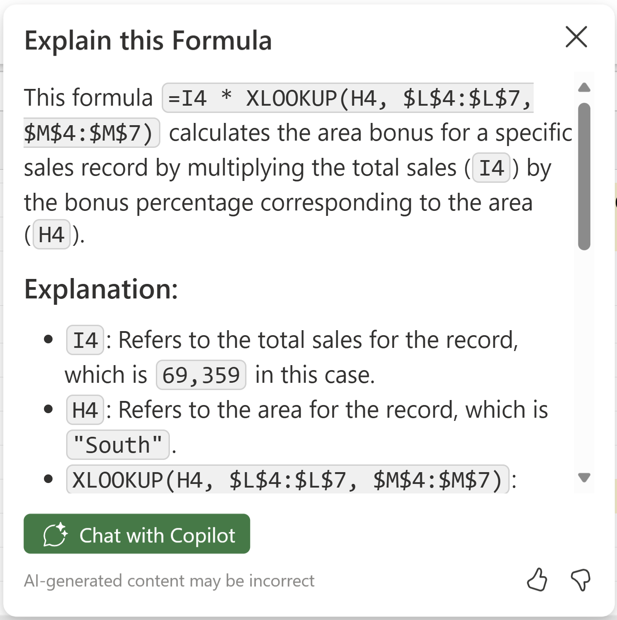Click the scroll up arrow

[x=584, y=88]
